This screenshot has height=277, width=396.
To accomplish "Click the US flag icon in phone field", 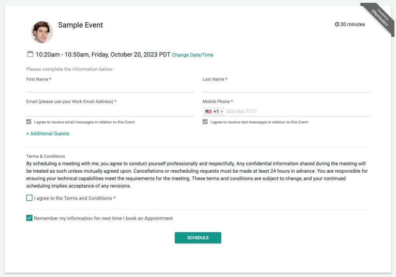I will 208,111.
